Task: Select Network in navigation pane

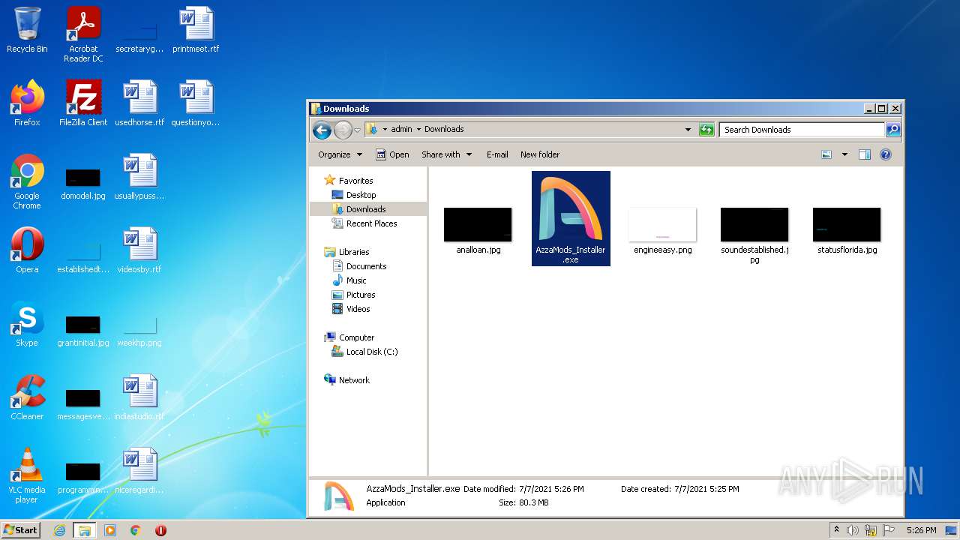Action: (x=347, y=380)
